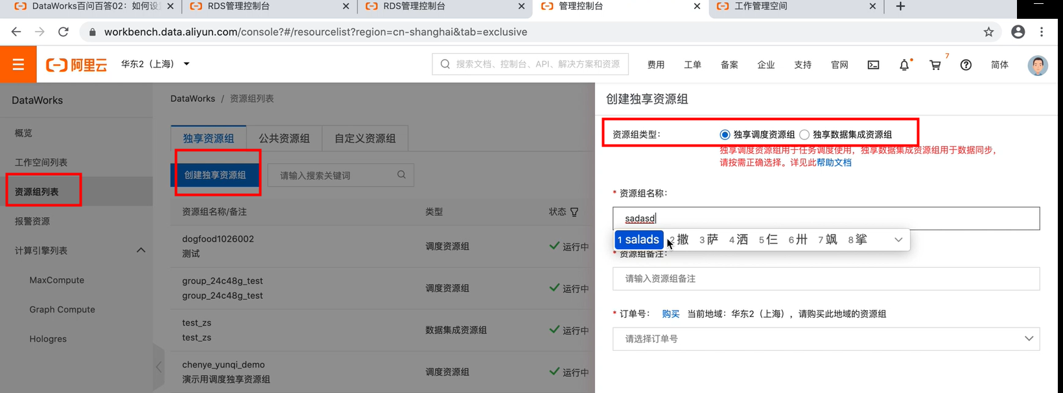Open the orange hamburger menu
1063x393 pixels.
(x=18, y=64)
